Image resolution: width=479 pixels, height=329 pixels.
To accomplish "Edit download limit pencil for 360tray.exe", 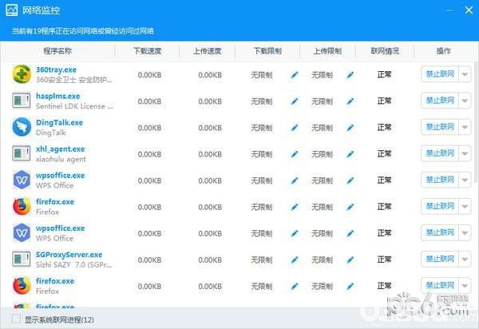I will click(295, 74).
